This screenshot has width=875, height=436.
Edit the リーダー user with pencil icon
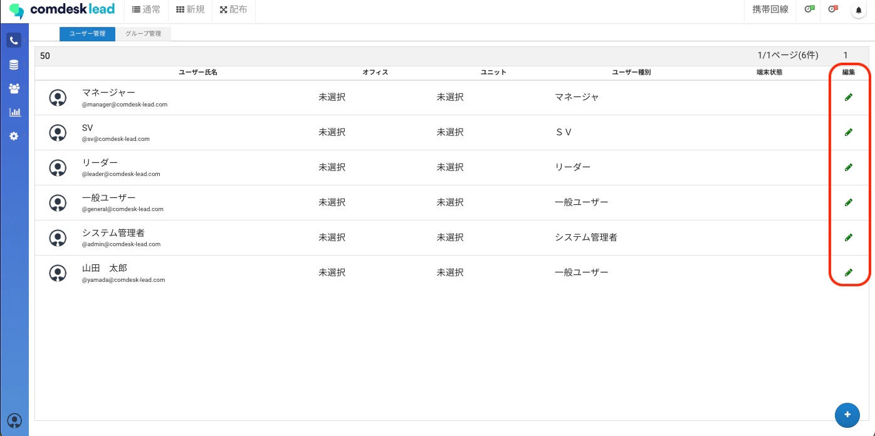(x=849, y=167)
